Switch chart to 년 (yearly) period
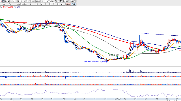Image resolution: width=181 pixels, height=101 pixels. [11, 1]
